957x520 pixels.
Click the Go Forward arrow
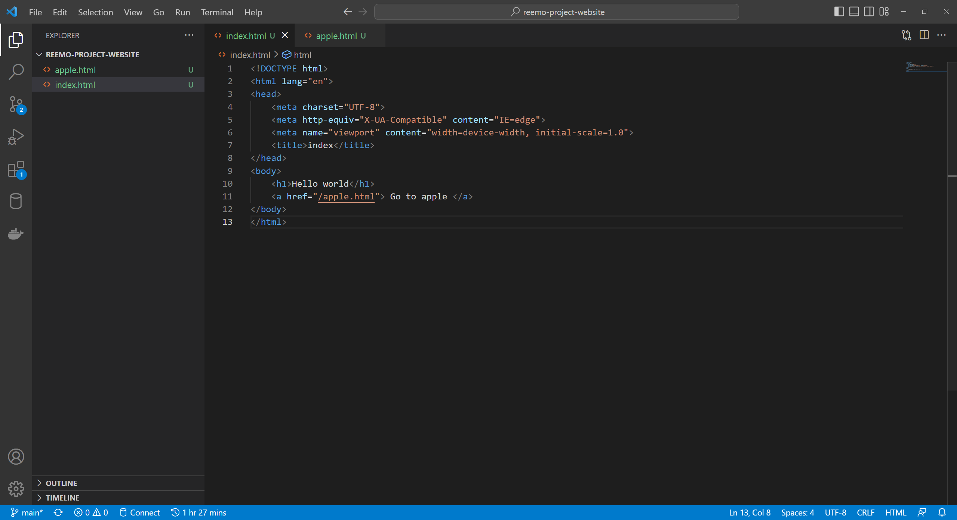(363, 12)
